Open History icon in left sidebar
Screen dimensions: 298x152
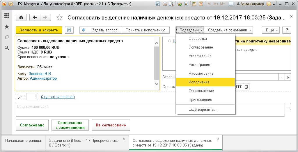(x=7, y=37)
